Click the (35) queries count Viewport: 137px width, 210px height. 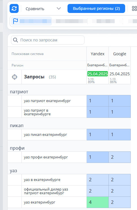point(52,77)
